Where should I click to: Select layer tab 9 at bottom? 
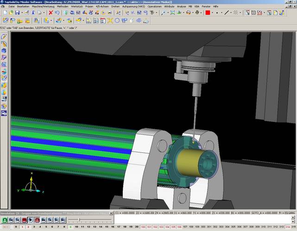tap(70, 227)
